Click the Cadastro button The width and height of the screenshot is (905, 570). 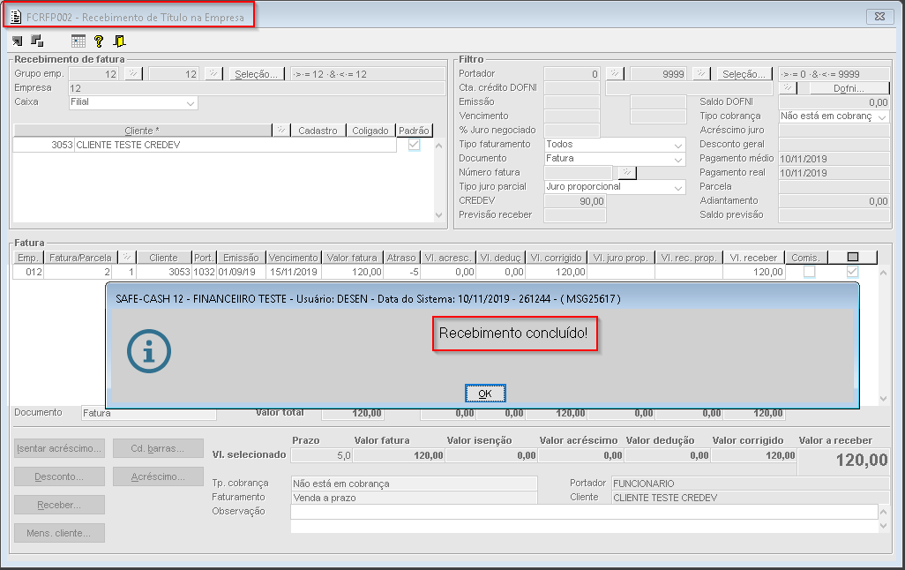(318, 131)
